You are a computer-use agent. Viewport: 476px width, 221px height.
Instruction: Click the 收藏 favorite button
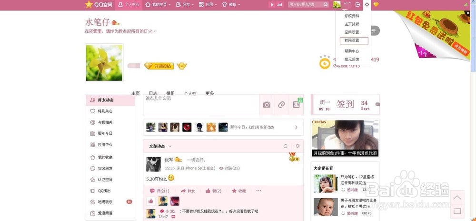pos(239,191)
